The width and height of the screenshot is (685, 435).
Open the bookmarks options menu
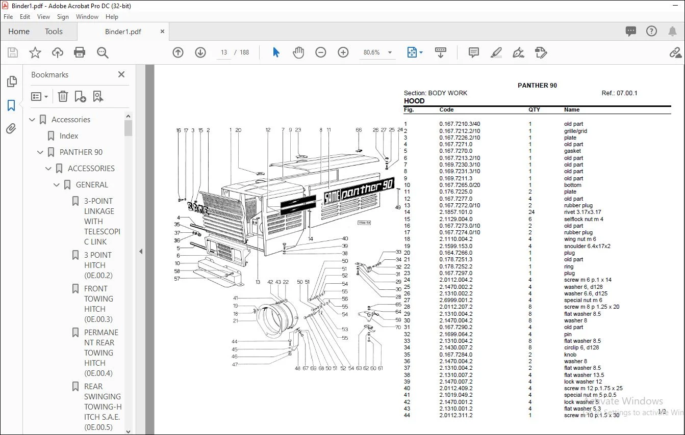[40, 96]
